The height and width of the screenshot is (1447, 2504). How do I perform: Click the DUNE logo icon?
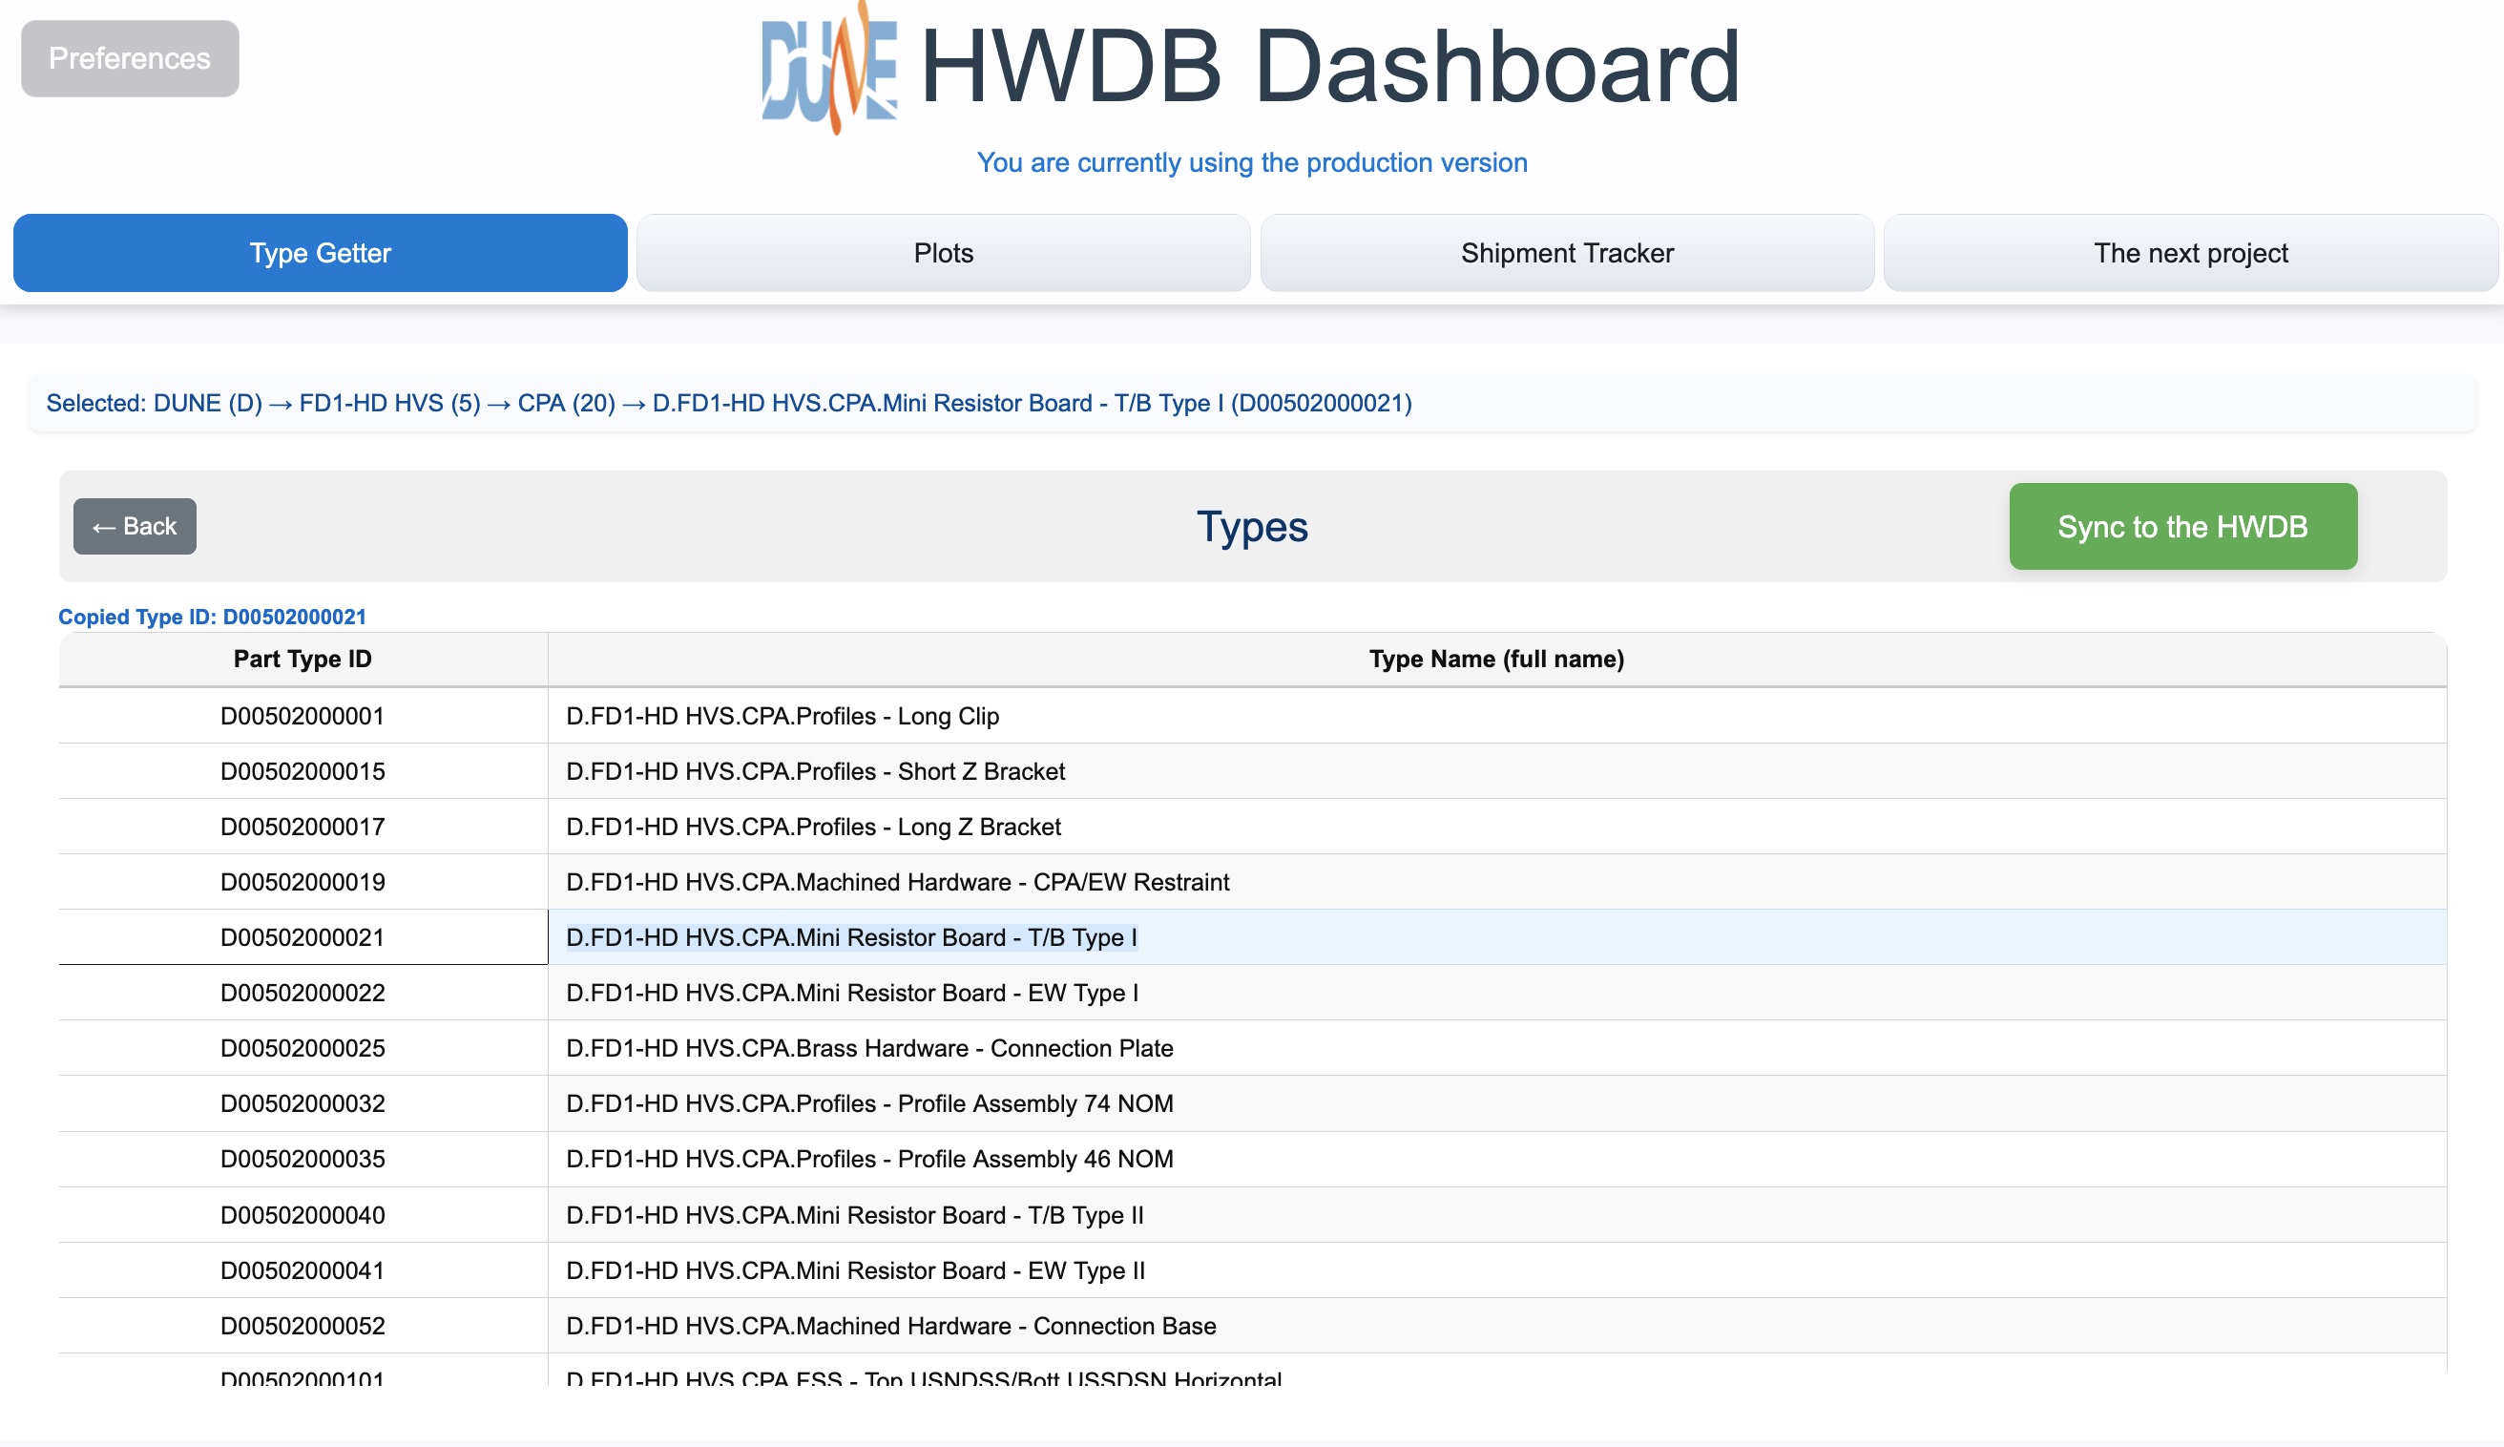(829, 70)
